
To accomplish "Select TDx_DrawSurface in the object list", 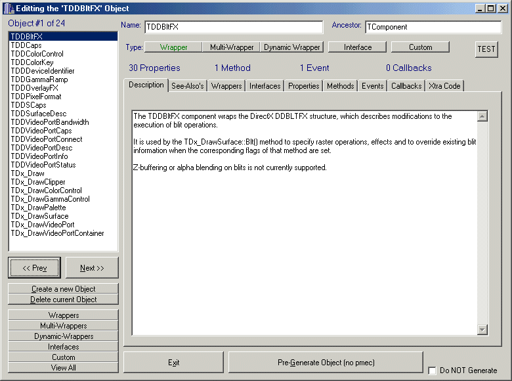I will click(39, 216).
